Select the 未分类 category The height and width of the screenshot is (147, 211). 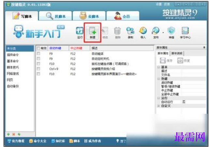click(x=20, y=48)
